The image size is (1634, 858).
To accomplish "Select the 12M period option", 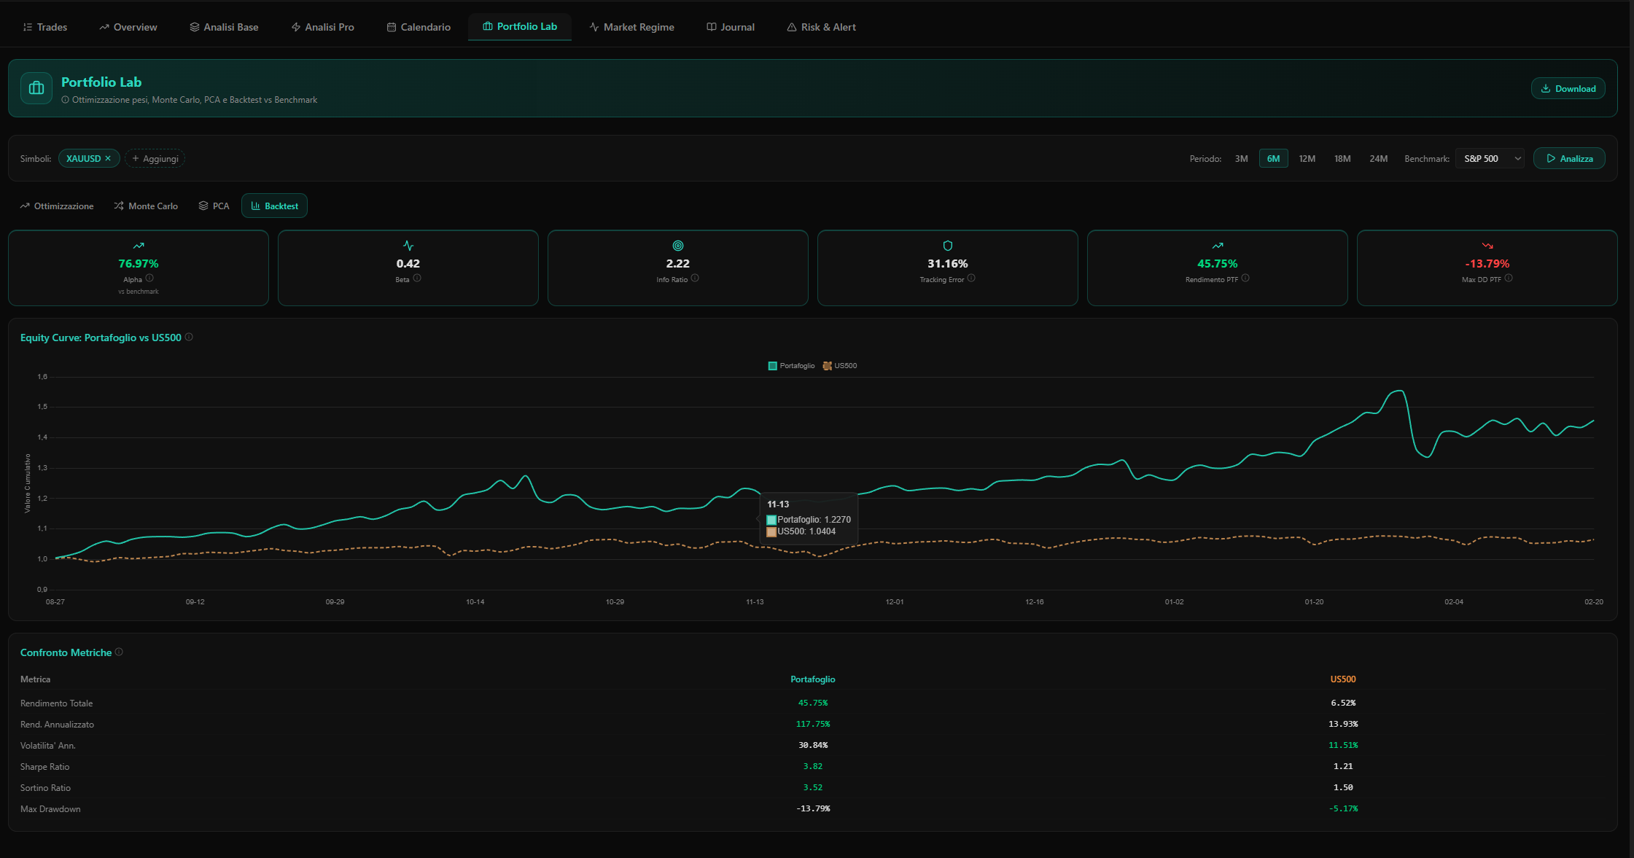I will 1307,158.
